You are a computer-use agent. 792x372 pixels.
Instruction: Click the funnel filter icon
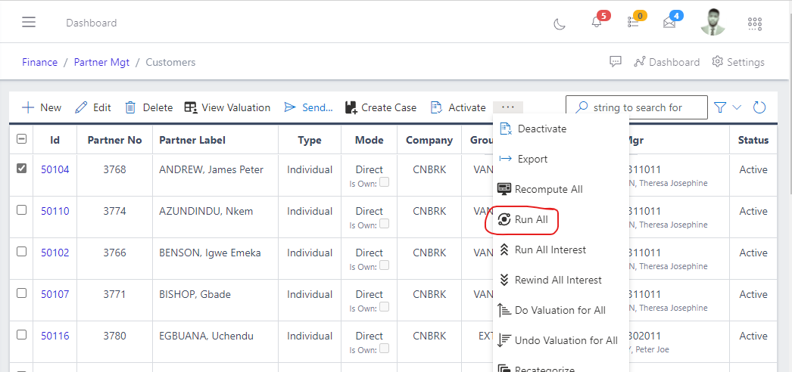[x=720, y=107]
